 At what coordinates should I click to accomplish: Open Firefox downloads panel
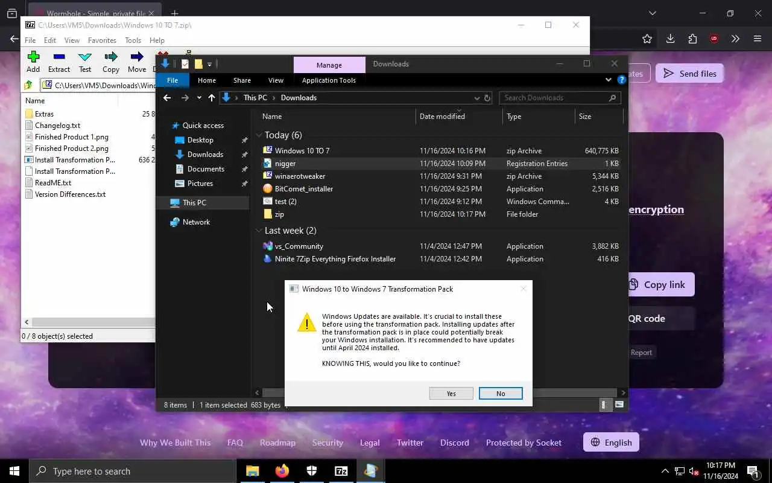coord(670,39)
